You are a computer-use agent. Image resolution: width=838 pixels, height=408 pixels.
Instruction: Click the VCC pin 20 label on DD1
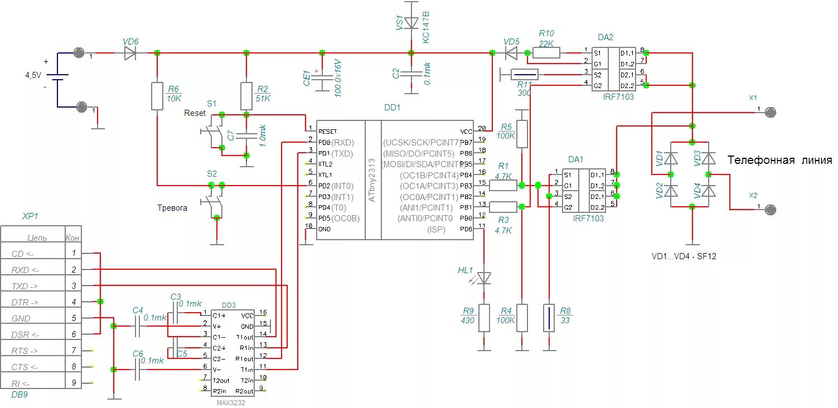point(466,132)
